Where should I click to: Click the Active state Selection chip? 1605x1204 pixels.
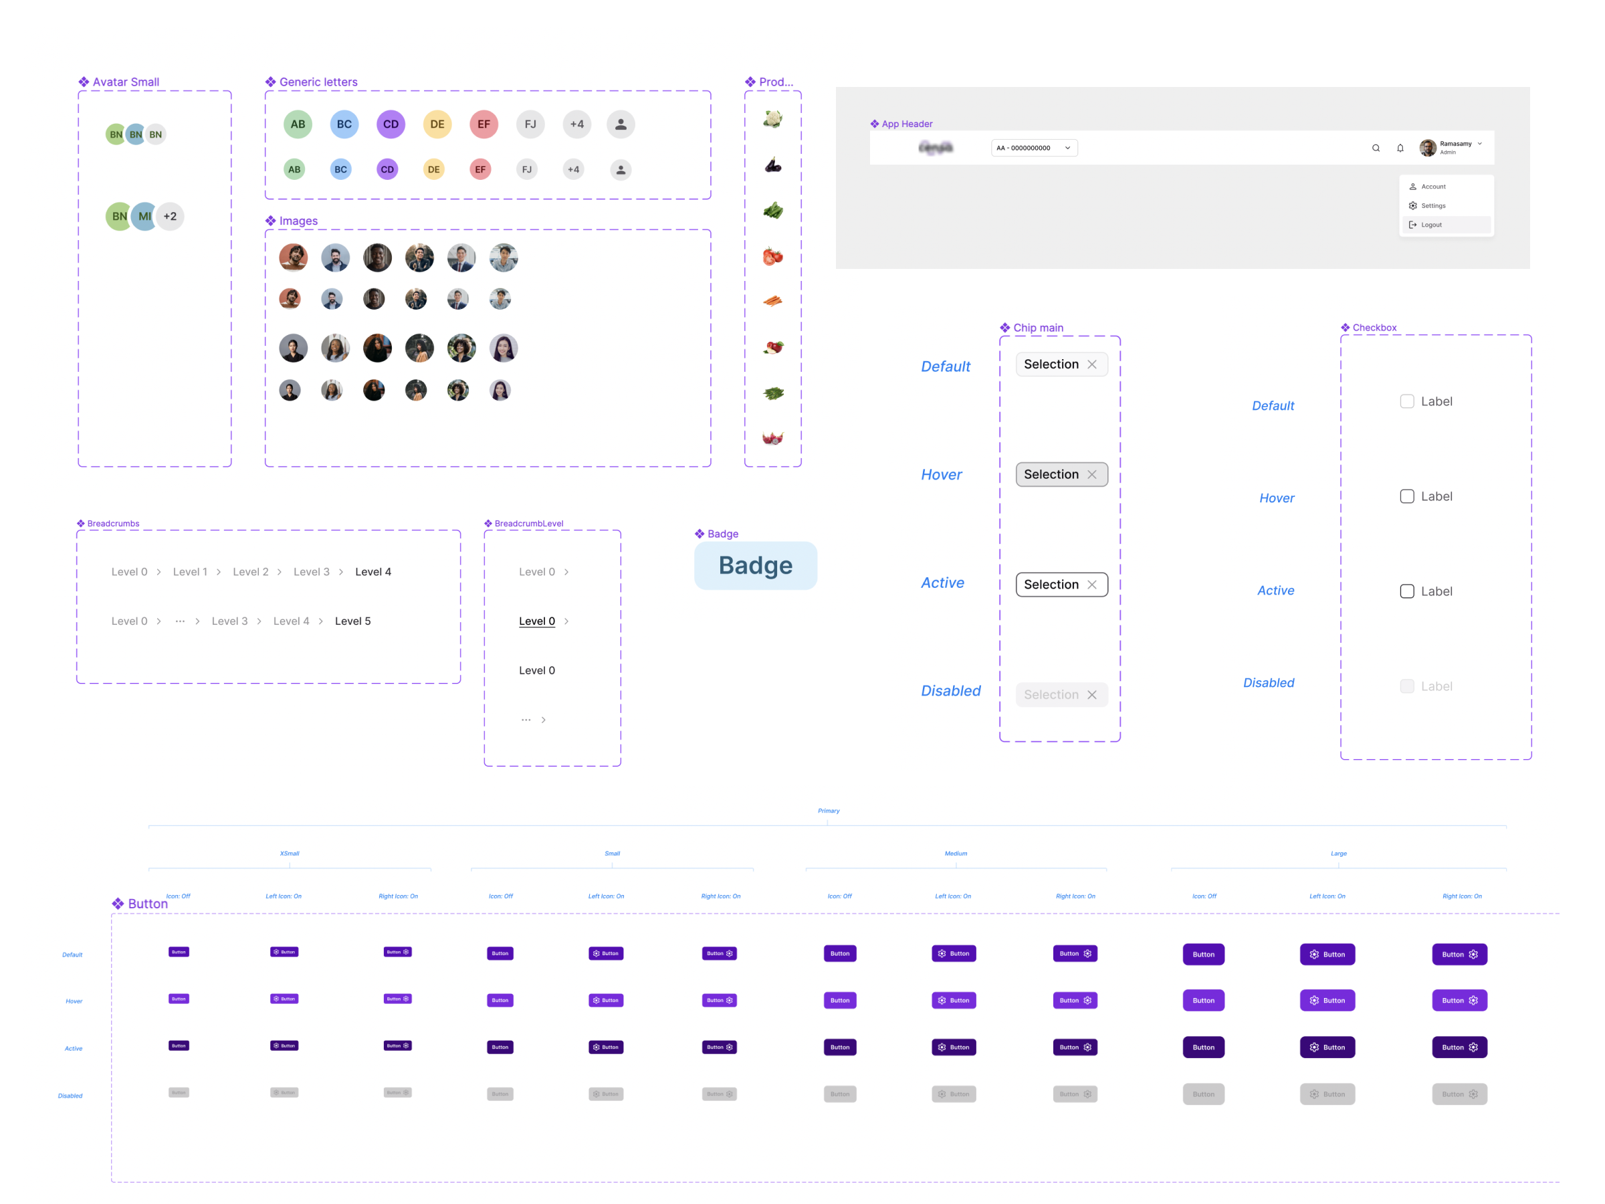tap(1061, 585)
